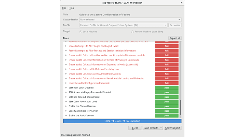Click pass badge for Specify a Remote NTP Server
The height and width of the screenshot is (137, 245).
point(167,111)
